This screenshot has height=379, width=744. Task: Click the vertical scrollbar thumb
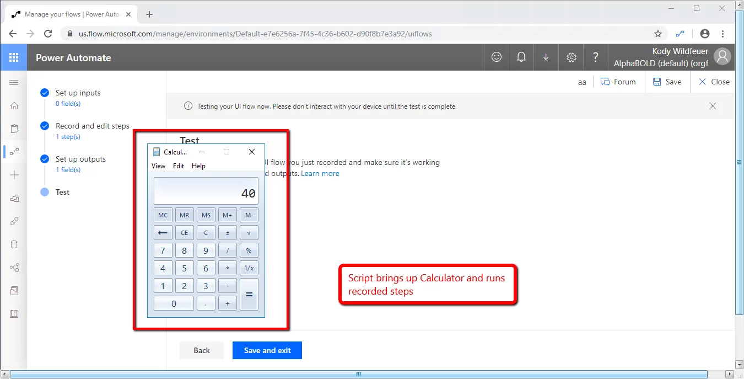(x=739, y=163)
